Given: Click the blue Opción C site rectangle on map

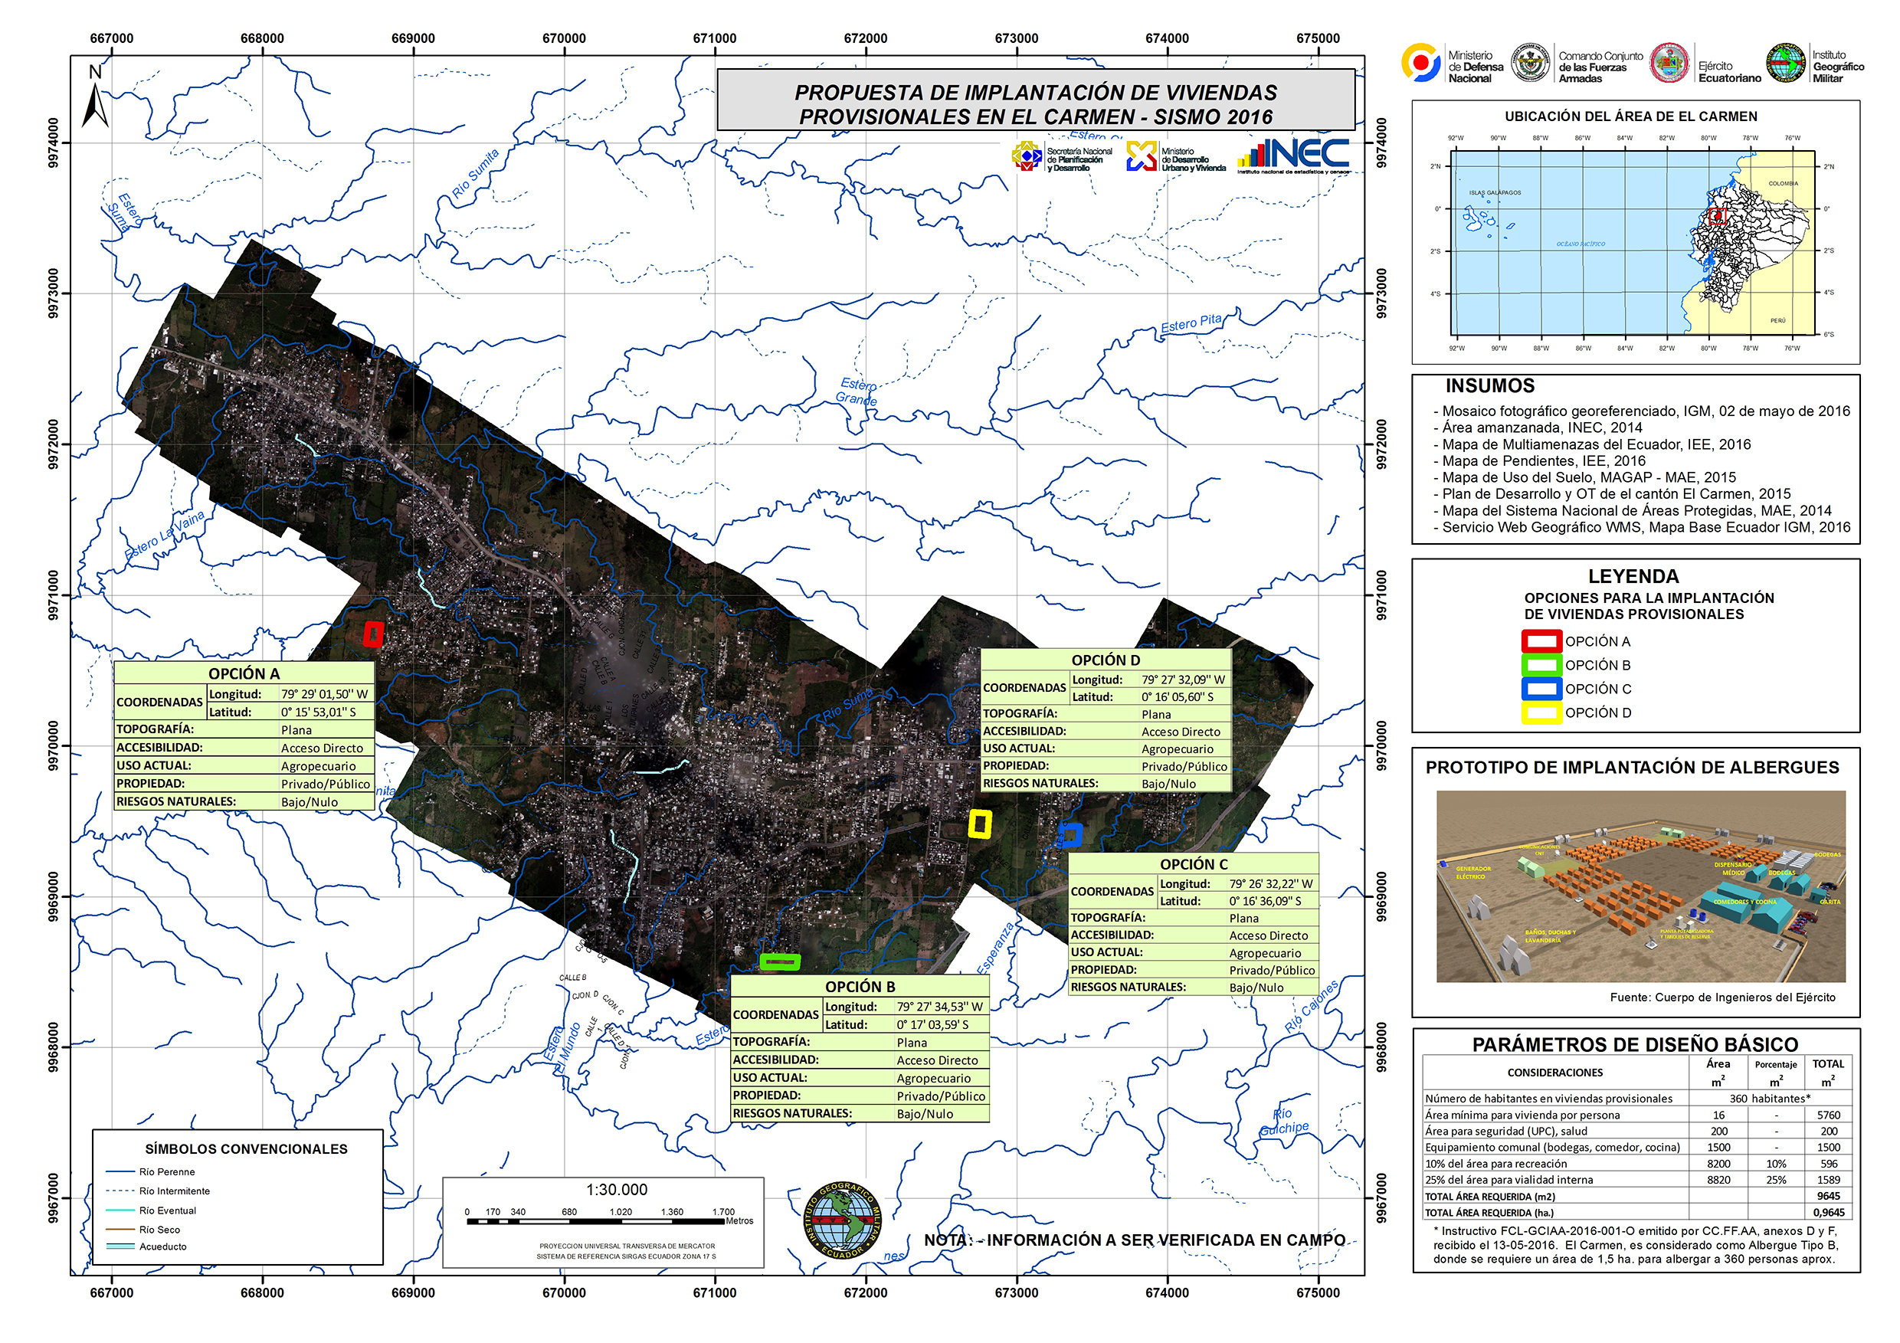Looking at the screenshot, I should coord(1070,834).
